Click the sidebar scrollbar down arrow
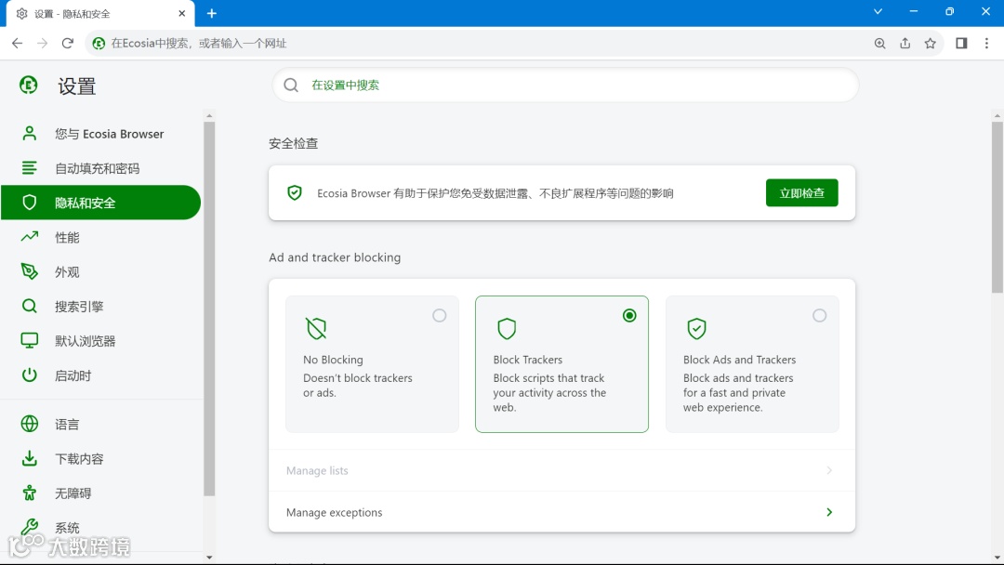 click(x=209, y=558)
